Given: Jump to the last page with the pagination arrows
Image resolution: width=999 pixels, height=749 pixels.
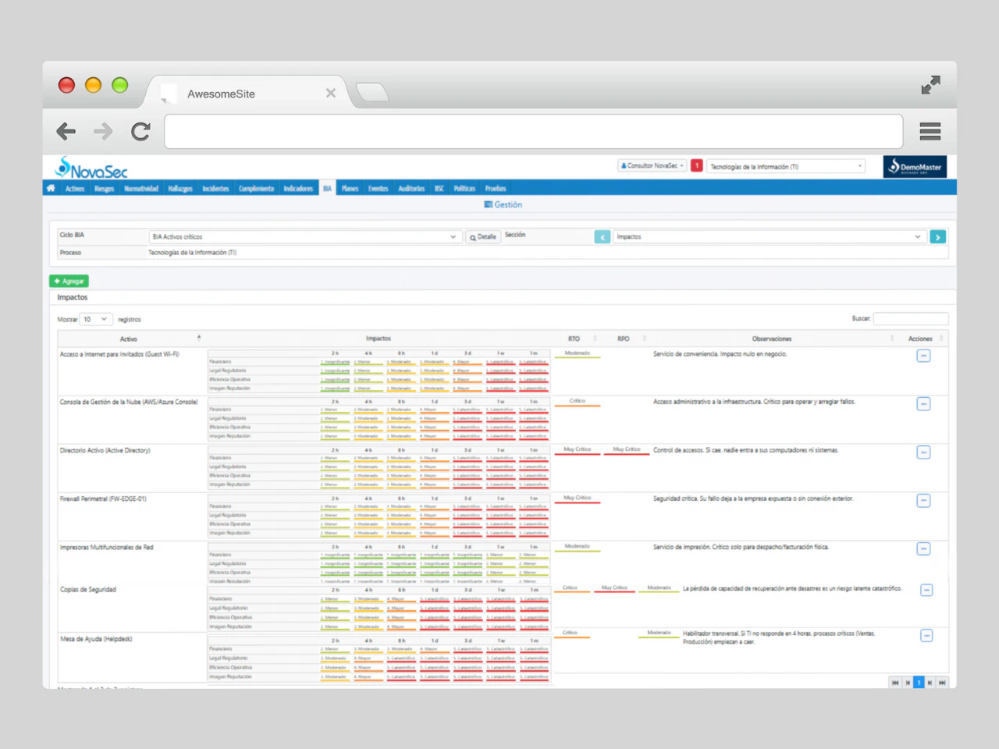Looking at the screenshot, I should tap(943, 683).
